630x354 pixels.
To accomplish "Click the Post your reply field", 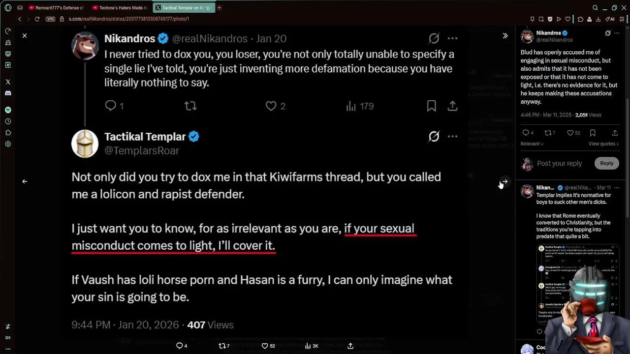I will pos(559,163).
